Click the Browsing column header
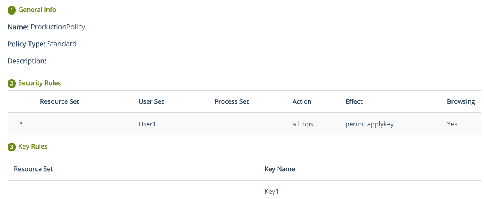Viewport: 484px width, 199px height. click(461, 101)
